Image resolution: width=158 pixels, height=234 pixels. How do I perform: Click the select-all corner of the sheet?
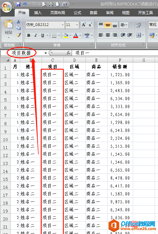[x=5, y=60]
